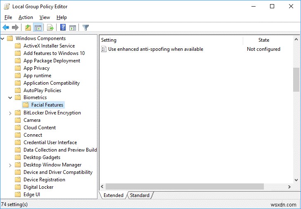Select Add features to Windows 10
This screenshot has width=301, height=209.
[x=54, y=53]
